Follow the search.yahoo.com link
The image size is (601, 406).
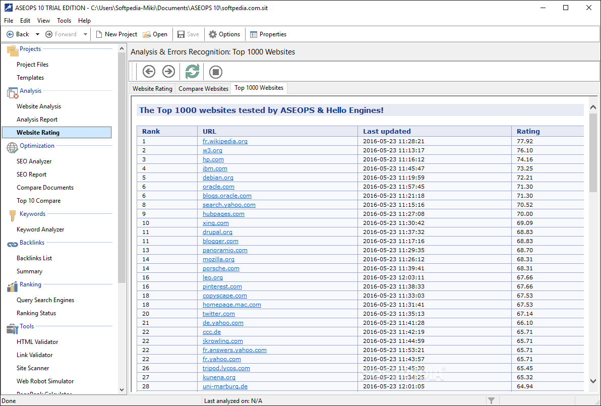(229, 205)
